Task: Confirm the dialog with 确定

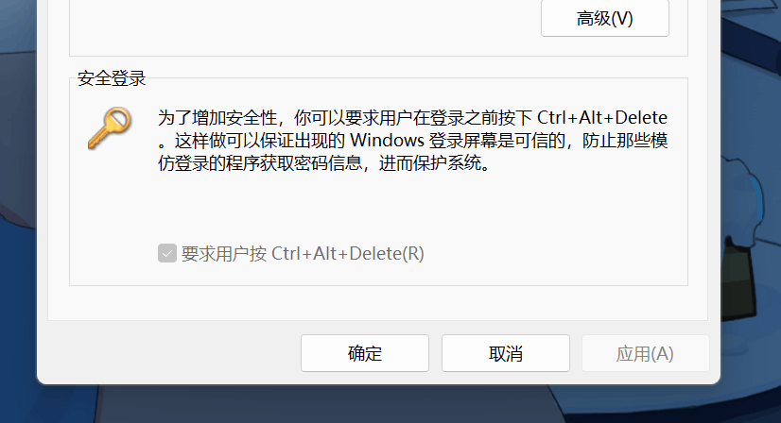Action: tap(365, 353)
